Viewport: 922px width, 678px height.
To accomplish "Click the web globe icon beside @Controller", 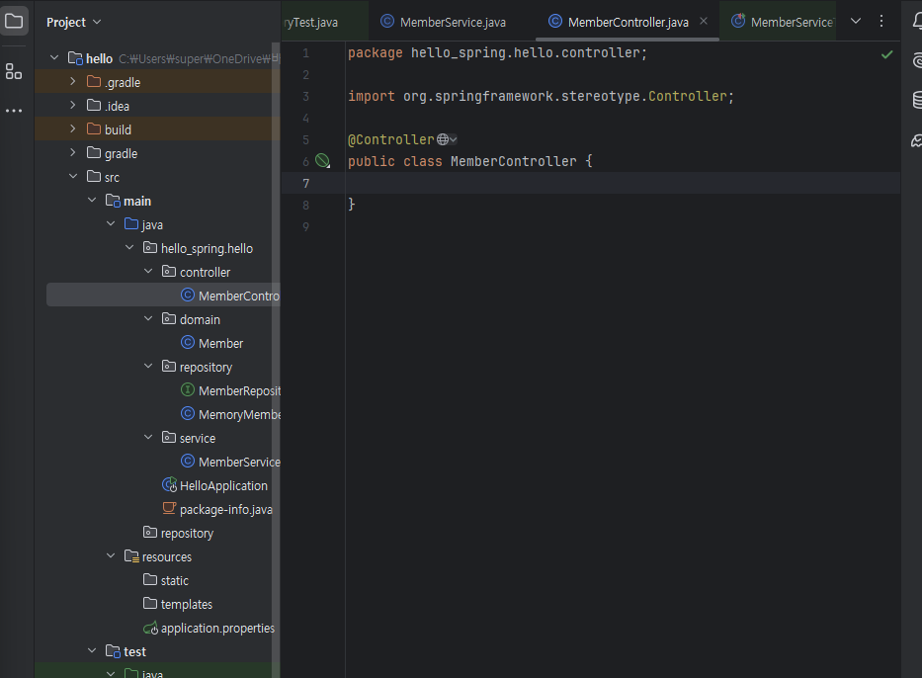I will click(443, 139).
